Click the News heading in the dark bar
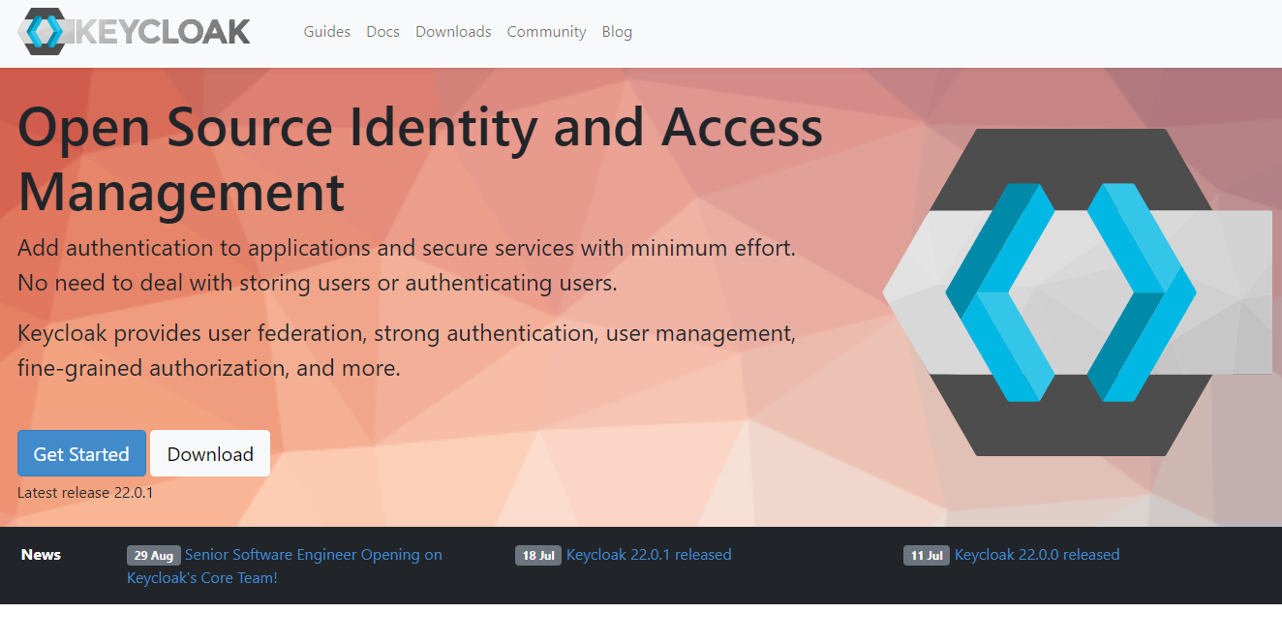Image resolution: width=1282 pixels, height=644 pixels. pyautogui.click(x=41, y=555)
